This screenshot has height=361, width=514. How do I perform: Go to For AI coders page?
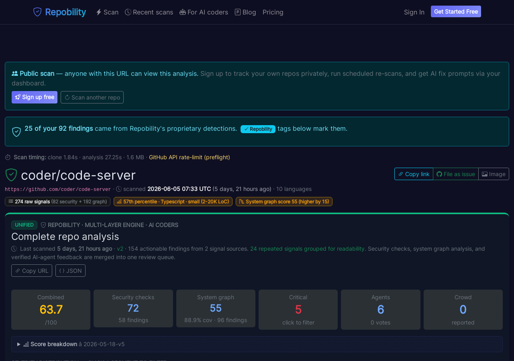pyautogui.click(x=204, y=12)
